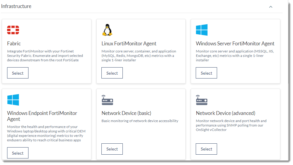Click the Infrastructure section header
This screenshot has height=165, width=293.
point(16,6)
